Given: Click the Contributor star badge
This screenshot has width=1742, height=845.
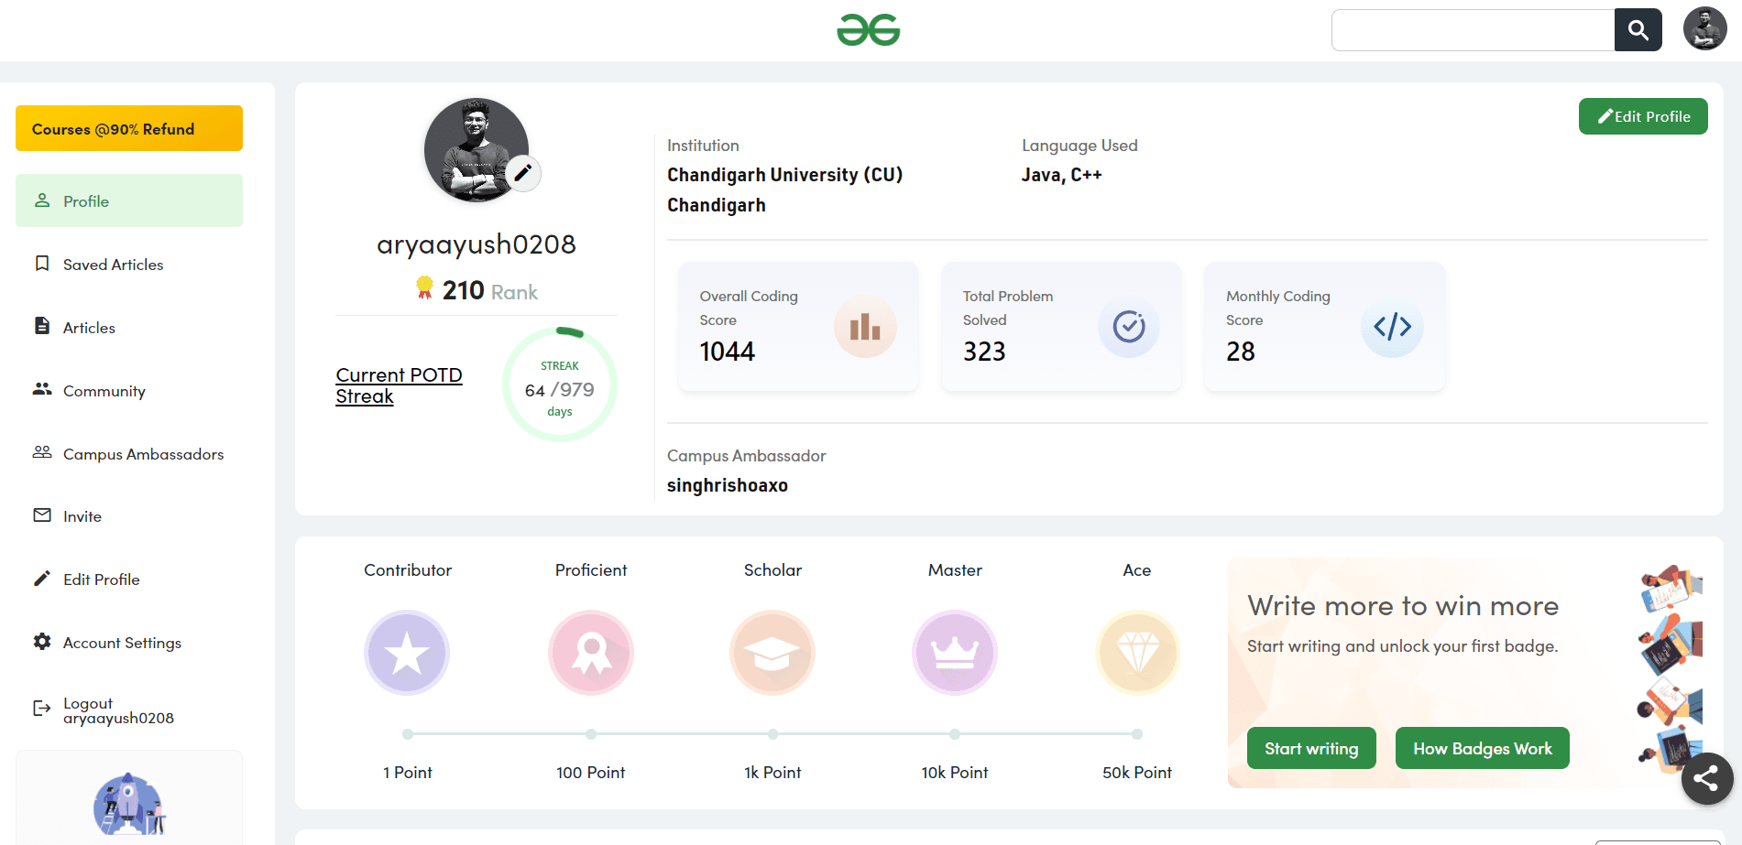Looking at the screenshot, I should [407, 653].
